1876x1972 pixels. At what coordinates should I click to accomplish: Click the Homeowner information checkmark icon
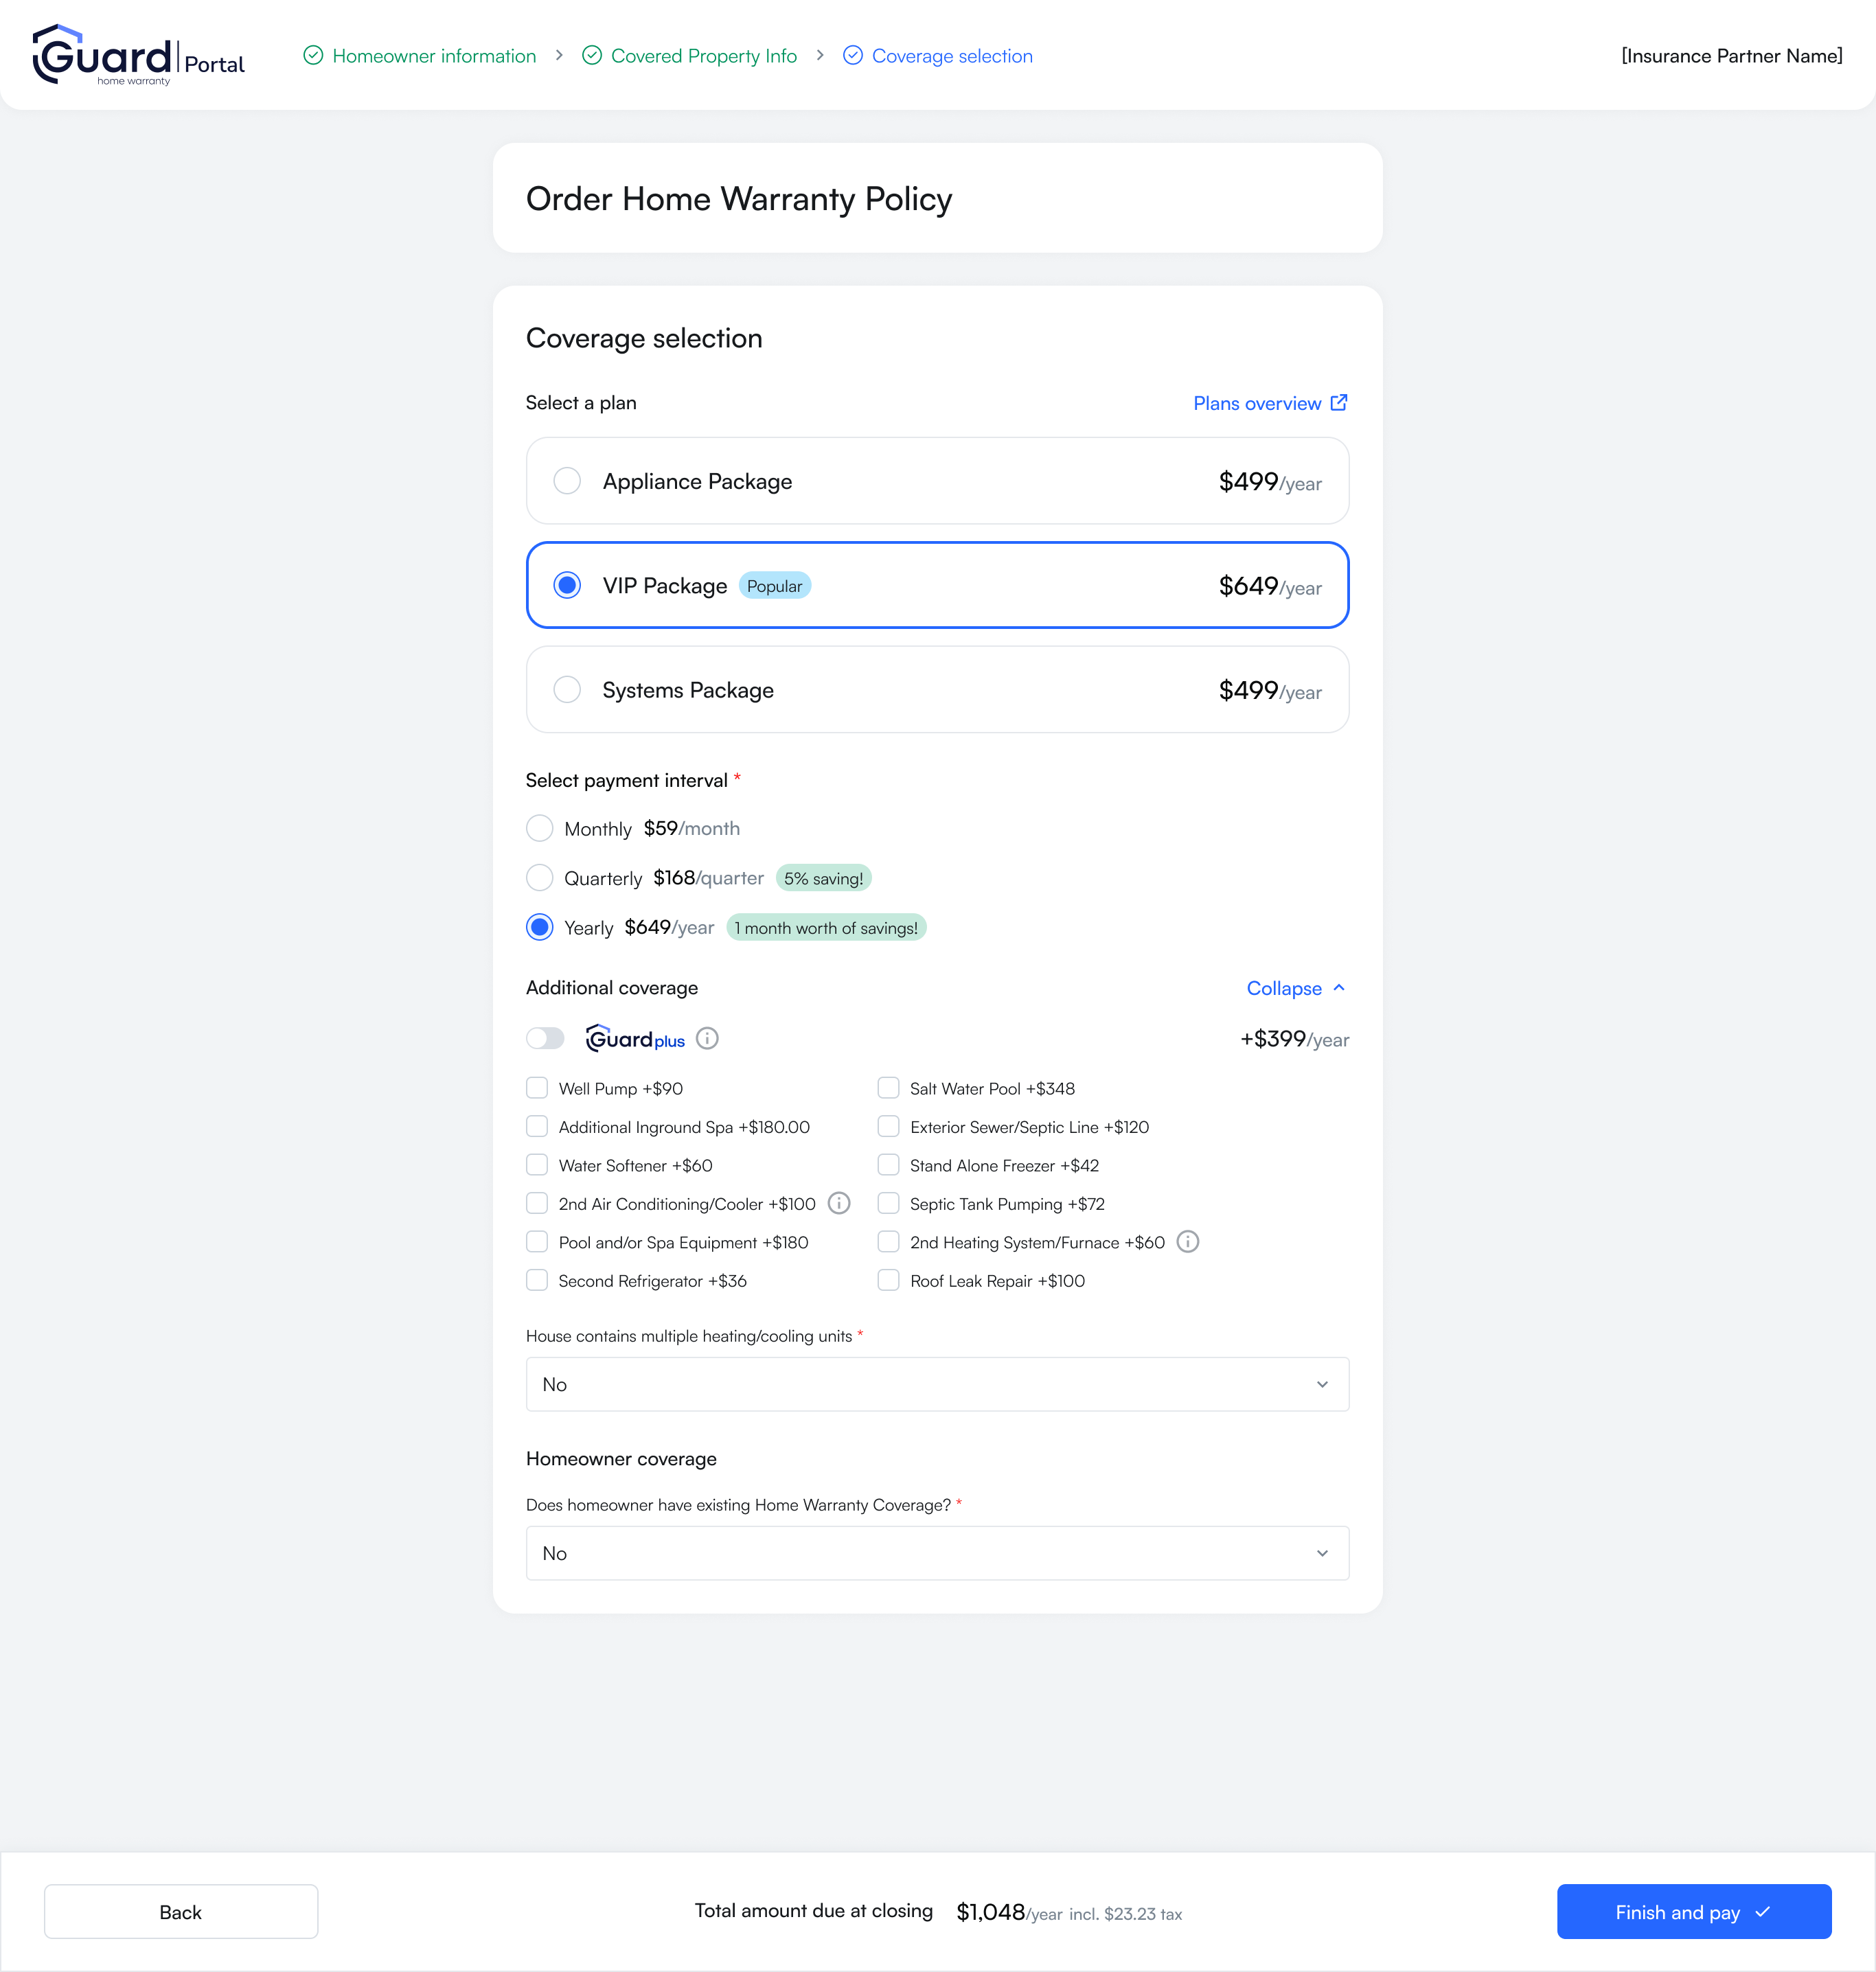click(313, 56)
